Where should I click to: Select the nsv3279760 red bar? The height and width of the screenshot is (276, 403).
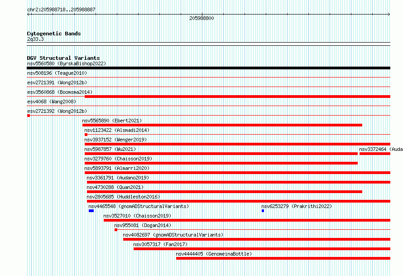click(x=221, y=163)
